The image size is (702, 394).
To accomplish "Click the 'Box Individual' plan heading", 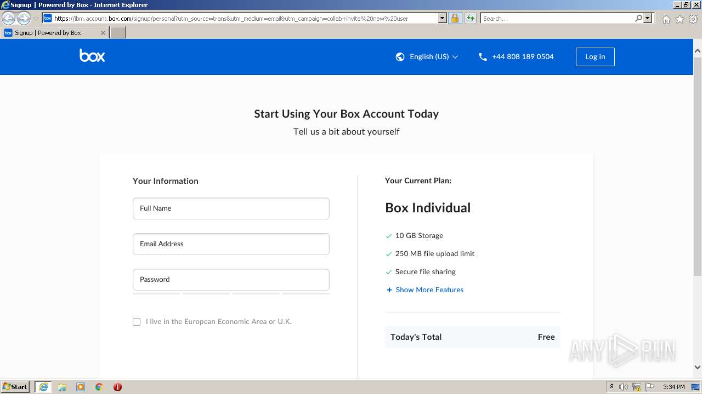I will coord(428,208).
